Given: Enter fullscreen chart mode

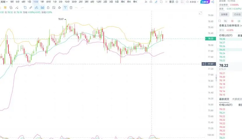Looking at the screenshot, I should (x=182, y=2).
